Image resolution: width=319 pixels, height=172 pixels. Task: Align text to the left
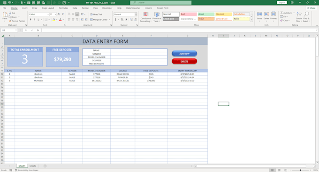pos(69,20)
